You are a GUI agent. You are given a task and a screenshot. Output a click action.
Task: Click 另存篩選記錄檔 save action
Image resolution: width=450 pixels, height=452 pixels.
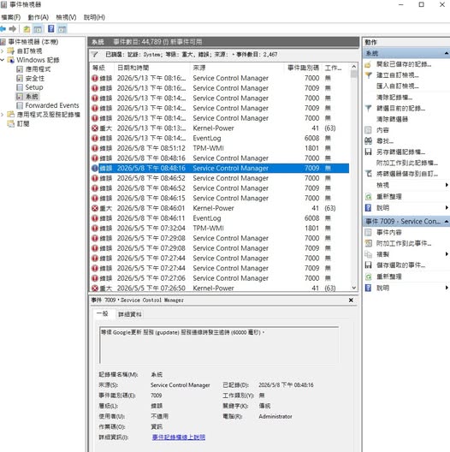[400, 152]
